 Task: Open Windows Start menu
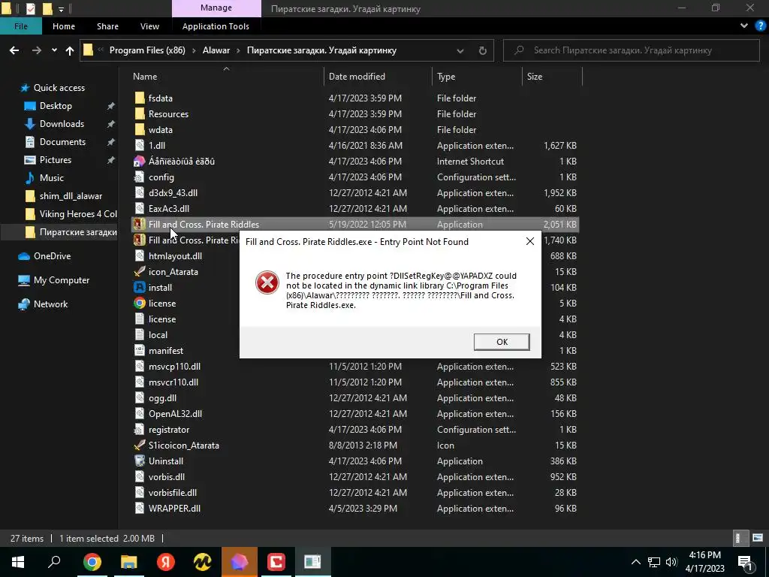coord(18,562)
